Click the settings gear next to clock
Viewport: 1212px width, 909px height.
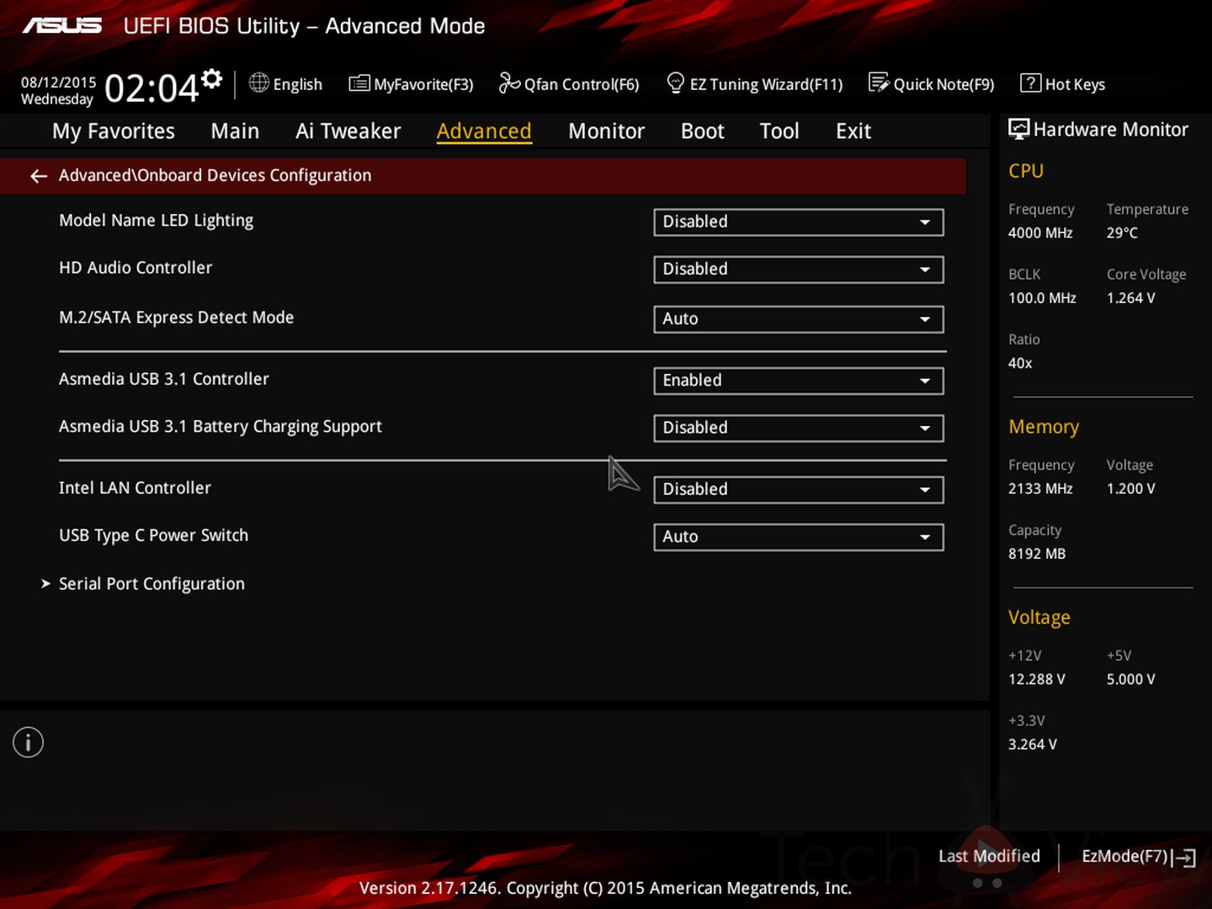pos(212,79)
